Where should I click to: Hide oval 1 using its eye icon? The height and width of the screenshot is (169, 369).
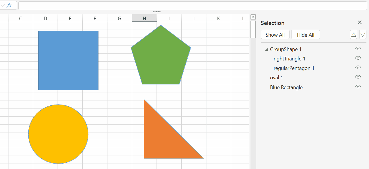(358, 77)
